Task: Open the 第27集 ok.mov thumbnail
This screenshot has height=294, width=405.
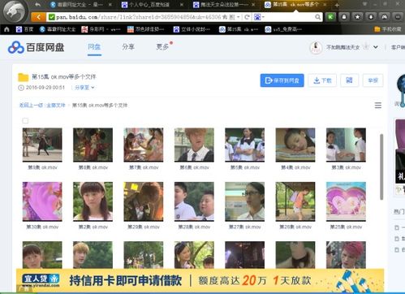Action: tap(244, 201)
